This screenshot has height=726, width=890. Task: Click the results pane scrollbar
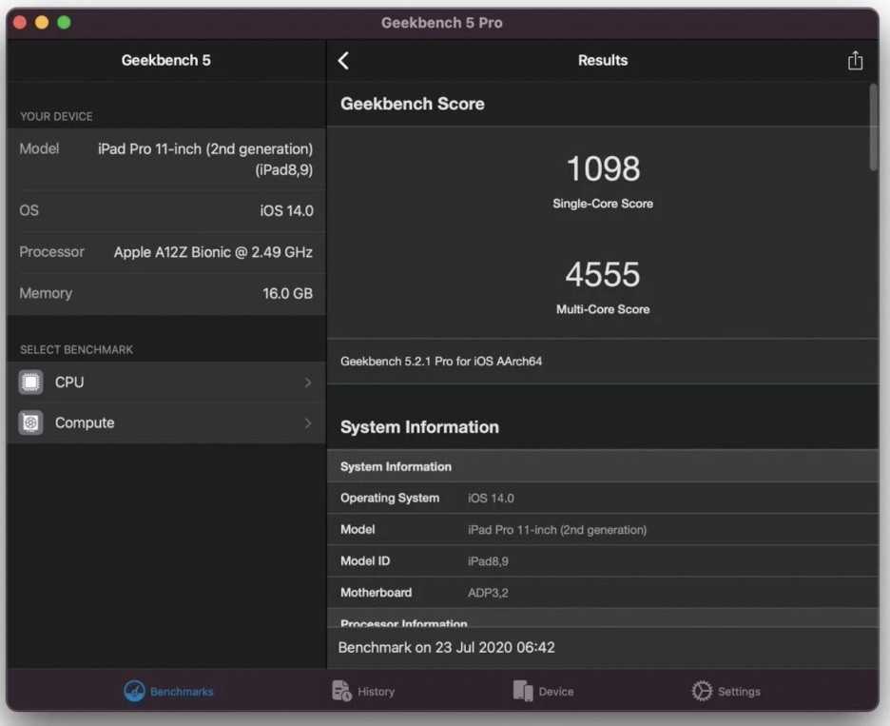coord(873,127)
